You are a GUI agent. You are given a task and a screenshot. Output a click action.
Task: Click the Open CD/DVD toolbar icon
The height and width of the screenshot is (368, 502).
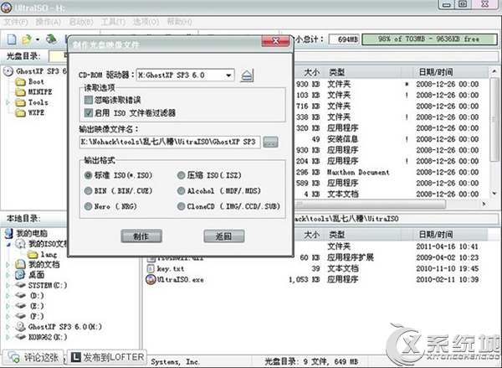click(51, 39)
